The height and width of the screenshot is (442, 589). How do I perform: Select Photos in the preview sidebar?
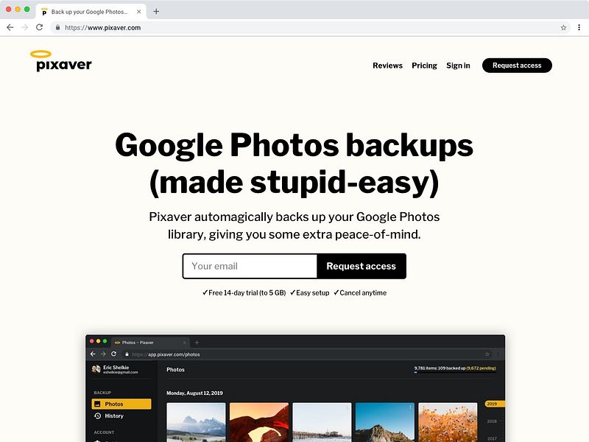(121, 404)
